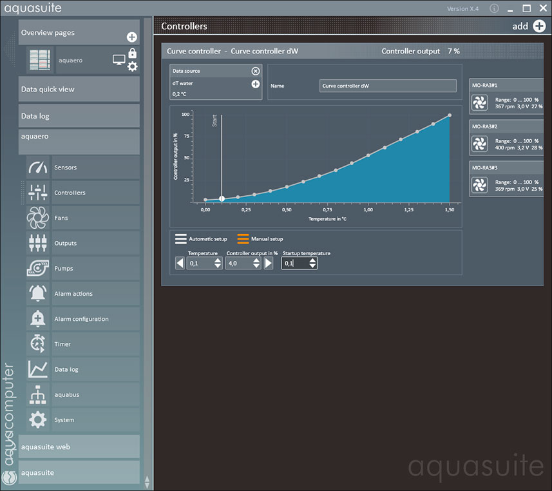Select Automatic setup mode
552x491 pixels.
point(201,239)
